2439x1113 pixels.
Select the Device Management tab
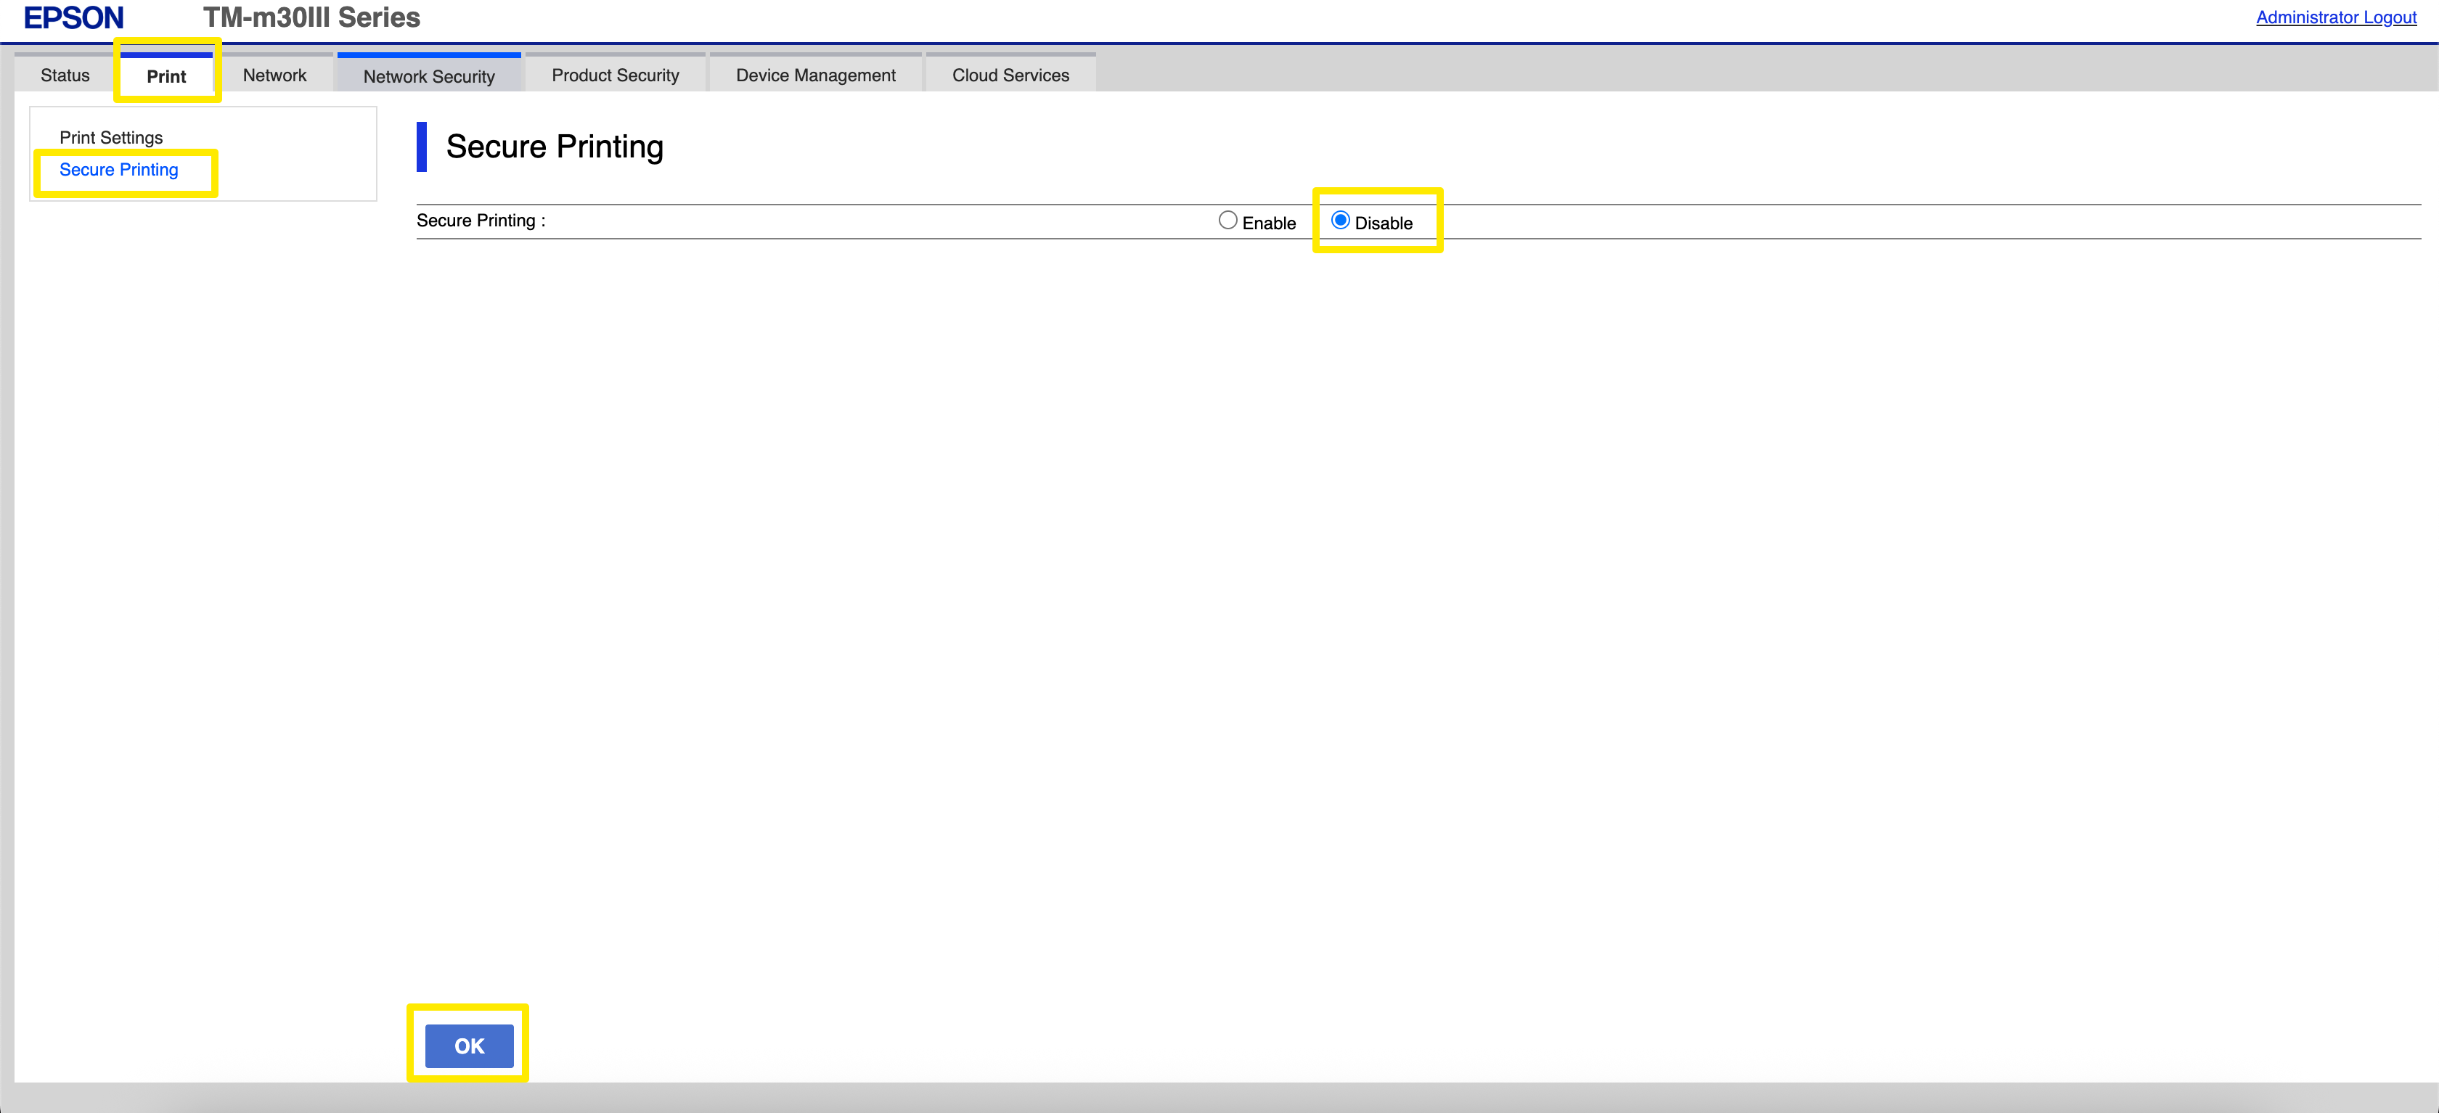pos(814,75)
